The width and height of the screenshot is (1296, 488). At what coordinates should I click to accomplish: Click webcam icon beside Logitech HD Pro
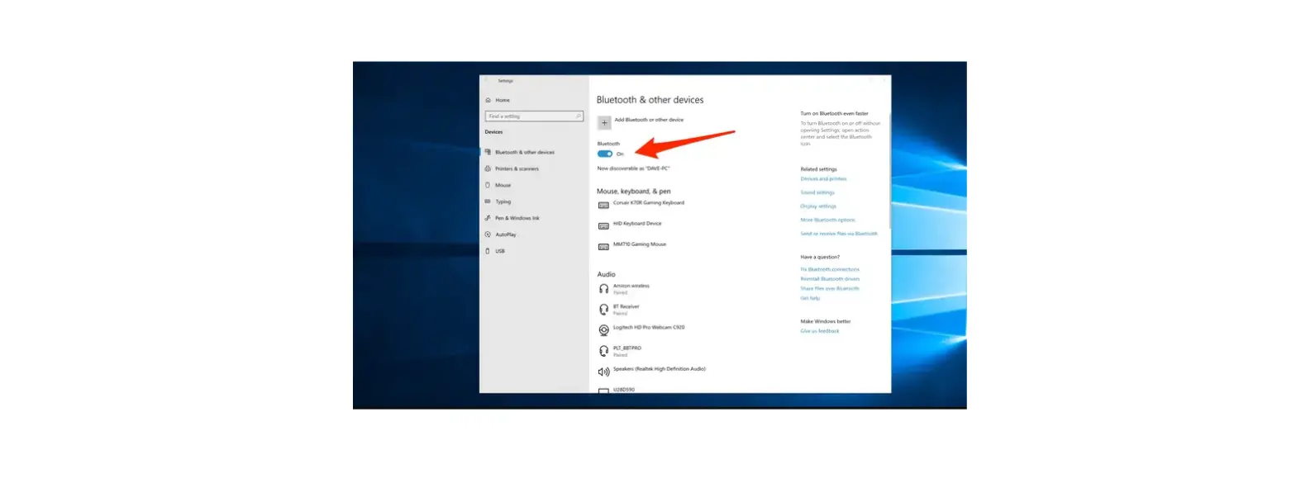click(603, 330)
